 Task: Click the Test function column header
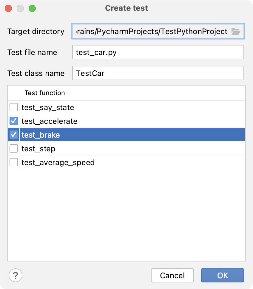click(44, 93)
